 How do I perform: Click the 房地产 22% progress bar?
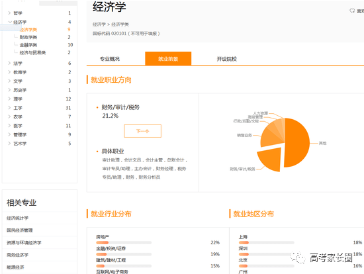click(124, 243)
